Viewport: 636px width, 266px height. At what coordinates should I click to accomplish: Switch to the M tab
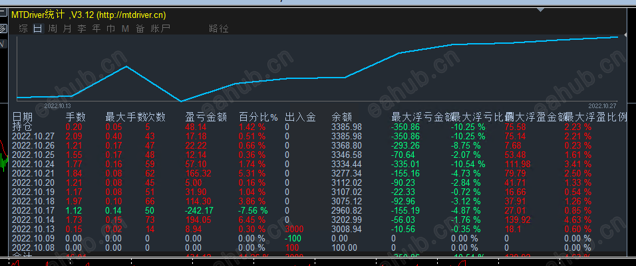click(x=125, y=29)
